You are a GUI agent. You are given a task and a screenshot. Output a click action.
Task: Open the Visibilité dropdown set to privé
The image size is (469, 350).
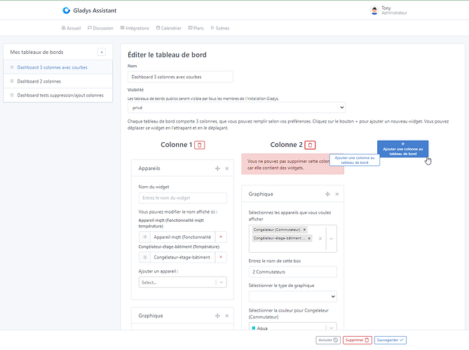[237, 108]
